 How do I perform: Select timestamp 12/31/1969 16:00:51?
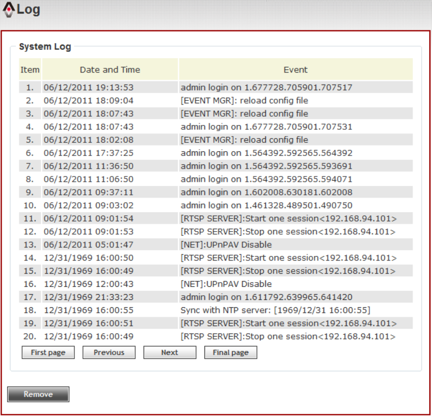click(x=89, y=324)
